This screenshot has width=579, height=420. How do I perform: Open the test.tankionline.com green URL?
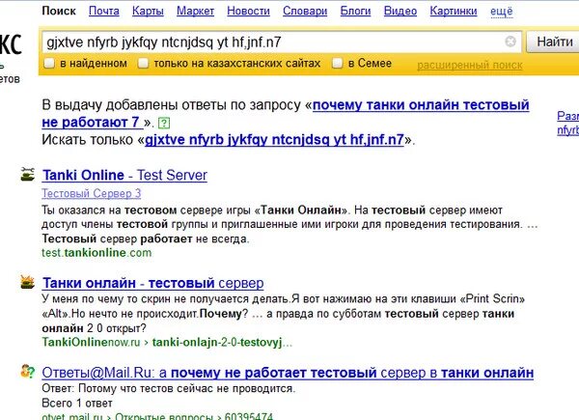point(96,253)
